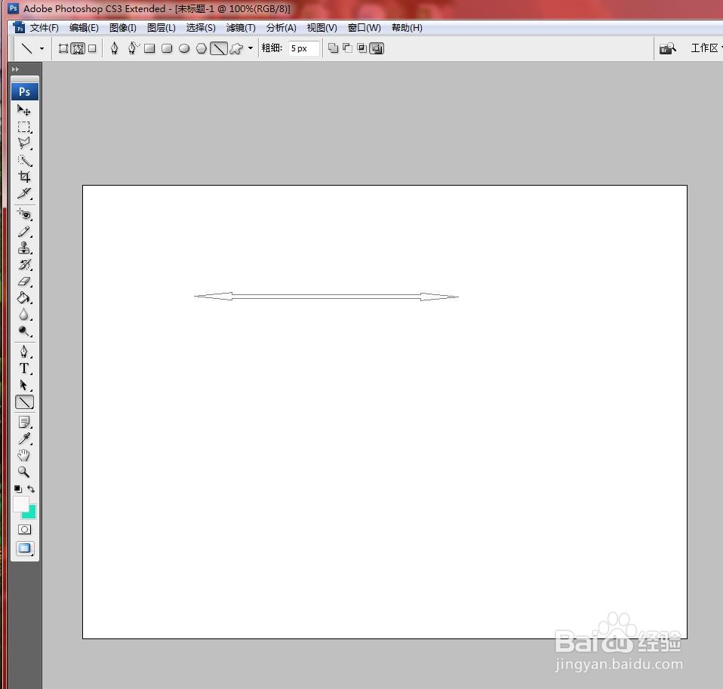Choose Line shape in options bar
This screenshot has height=689, width=723.
point(219,48)
